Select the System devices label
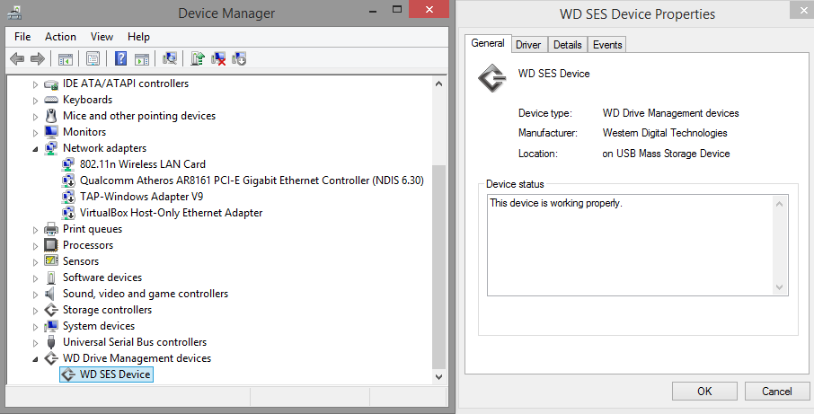The width and height of the screenshot is (814, 414). point(99,326)
